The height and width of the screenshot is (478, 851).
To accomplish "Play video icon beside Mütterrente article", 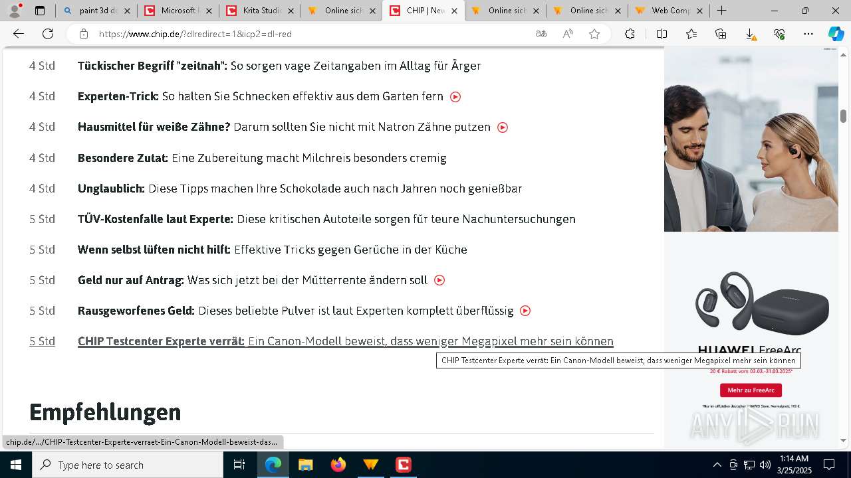I will click(x=439, y=280).
